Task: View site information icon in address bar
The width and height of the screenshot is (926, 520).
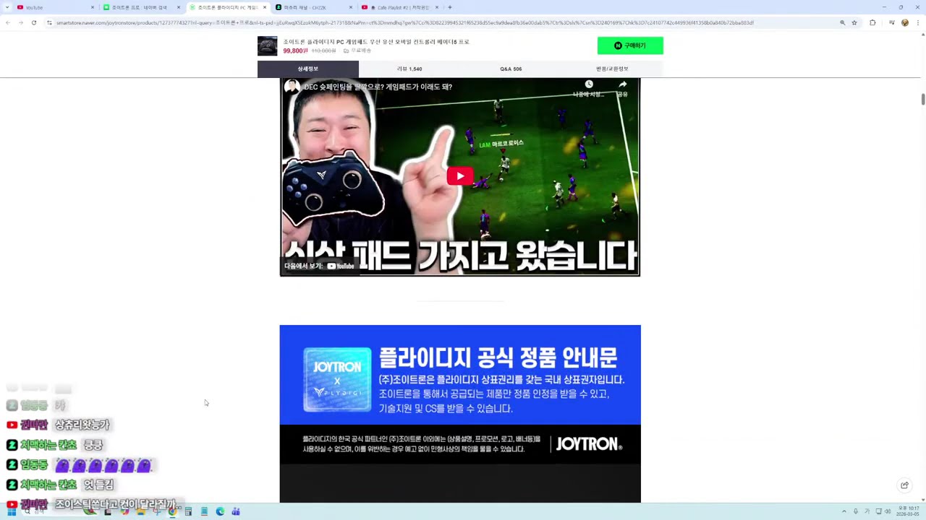Action: click(x=49, y=22)
